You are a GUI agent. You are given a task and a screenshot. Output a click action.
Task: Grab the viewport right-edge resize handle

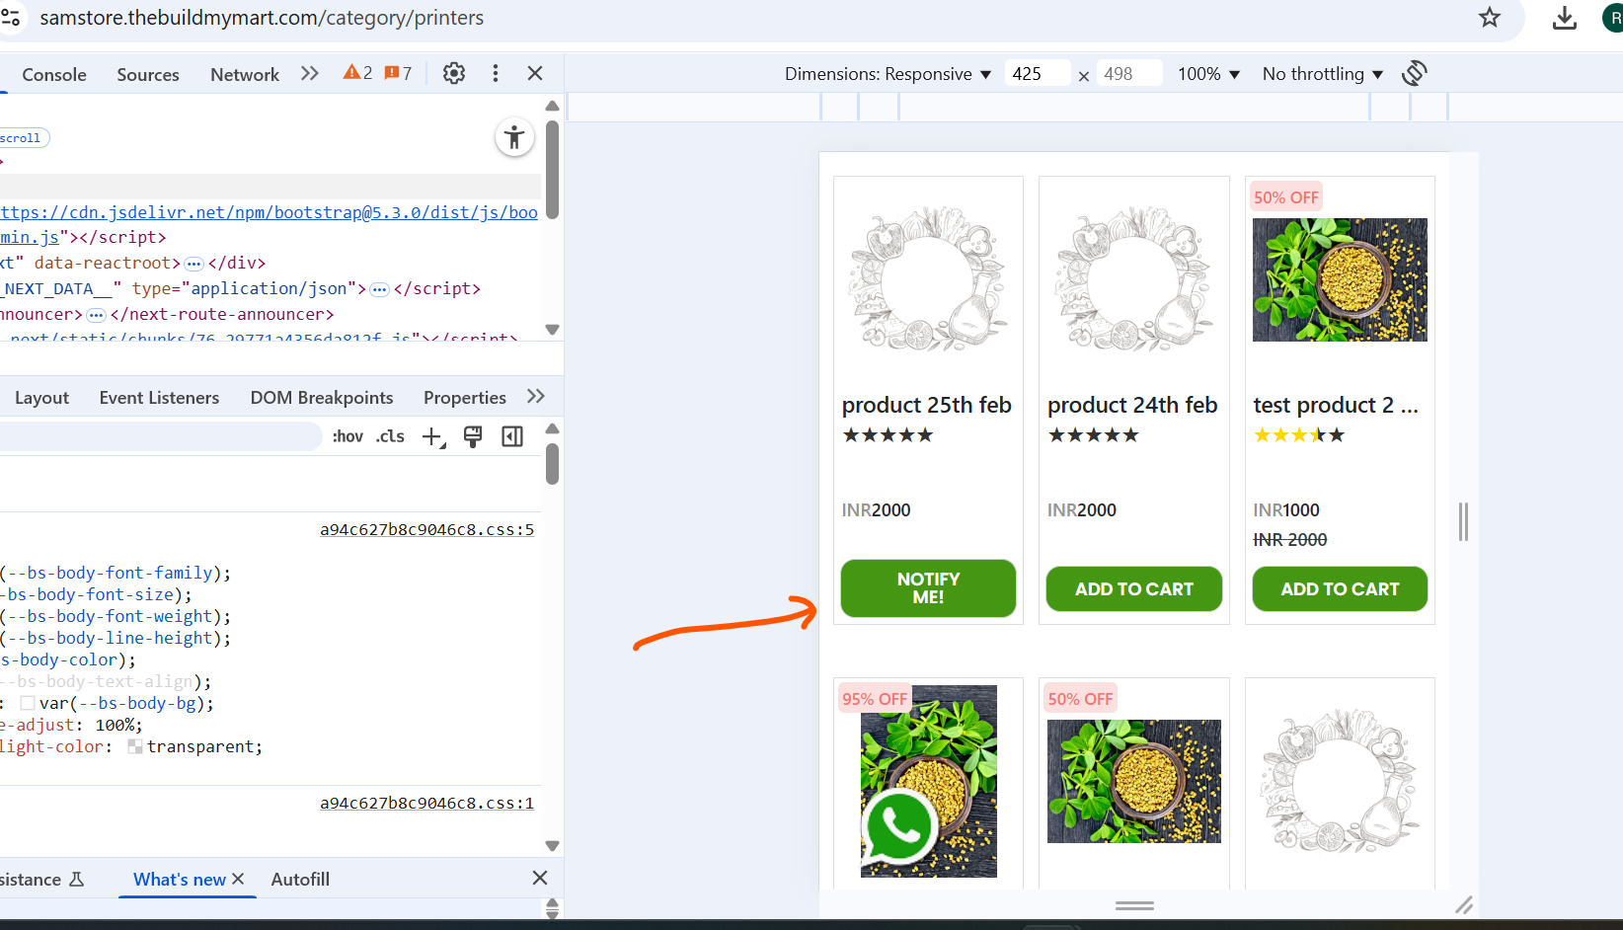tap(1463, 521)
